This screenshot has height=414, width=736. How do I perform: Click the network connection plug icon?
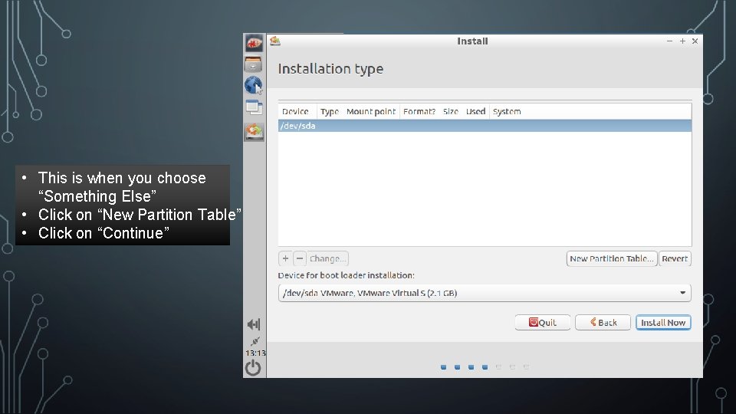(255, 340)
